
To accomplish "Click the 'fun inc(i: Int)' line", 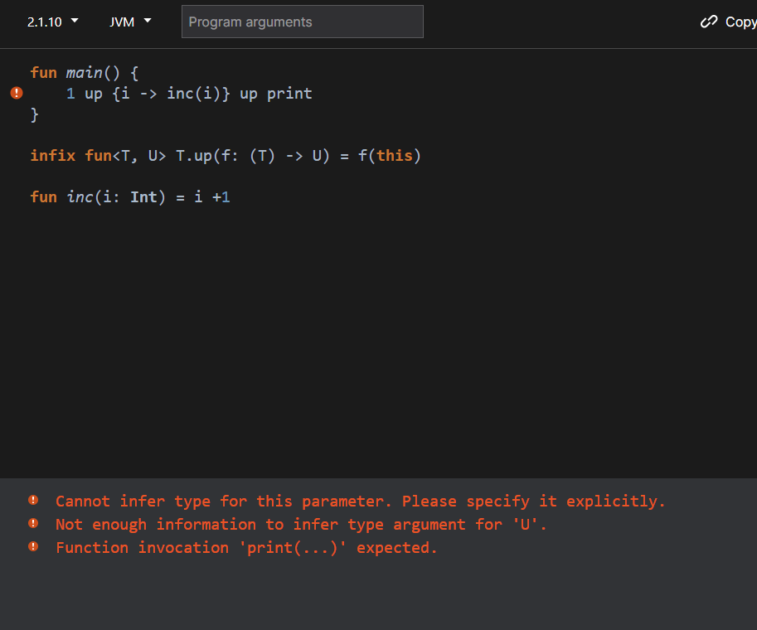I will tap(130, 197).
